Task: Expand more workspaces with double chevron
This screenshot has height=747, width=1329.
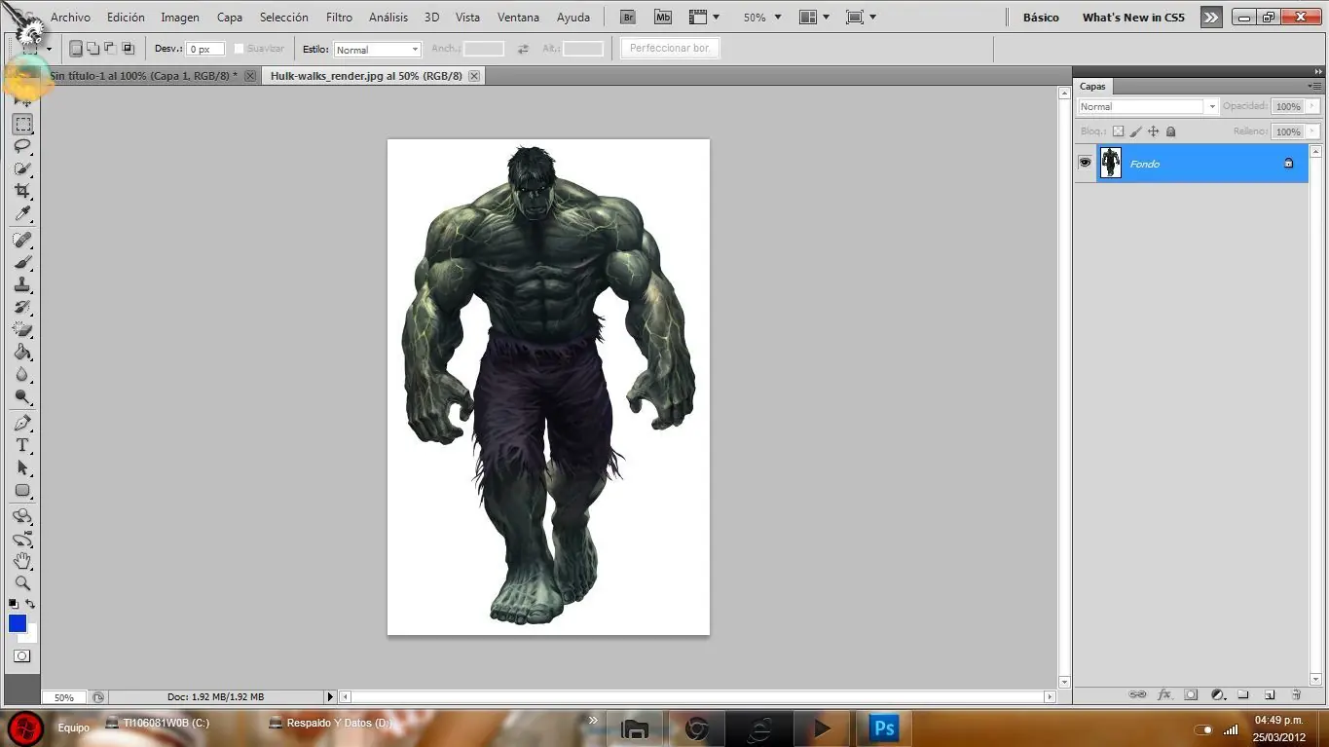Action: pos(1210,17)
